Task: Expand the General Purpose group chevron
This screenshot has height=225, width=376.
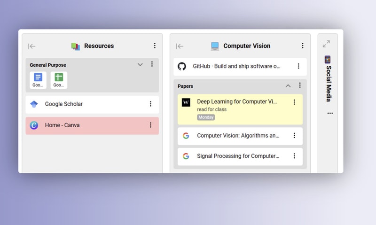Action: (140, 65)
